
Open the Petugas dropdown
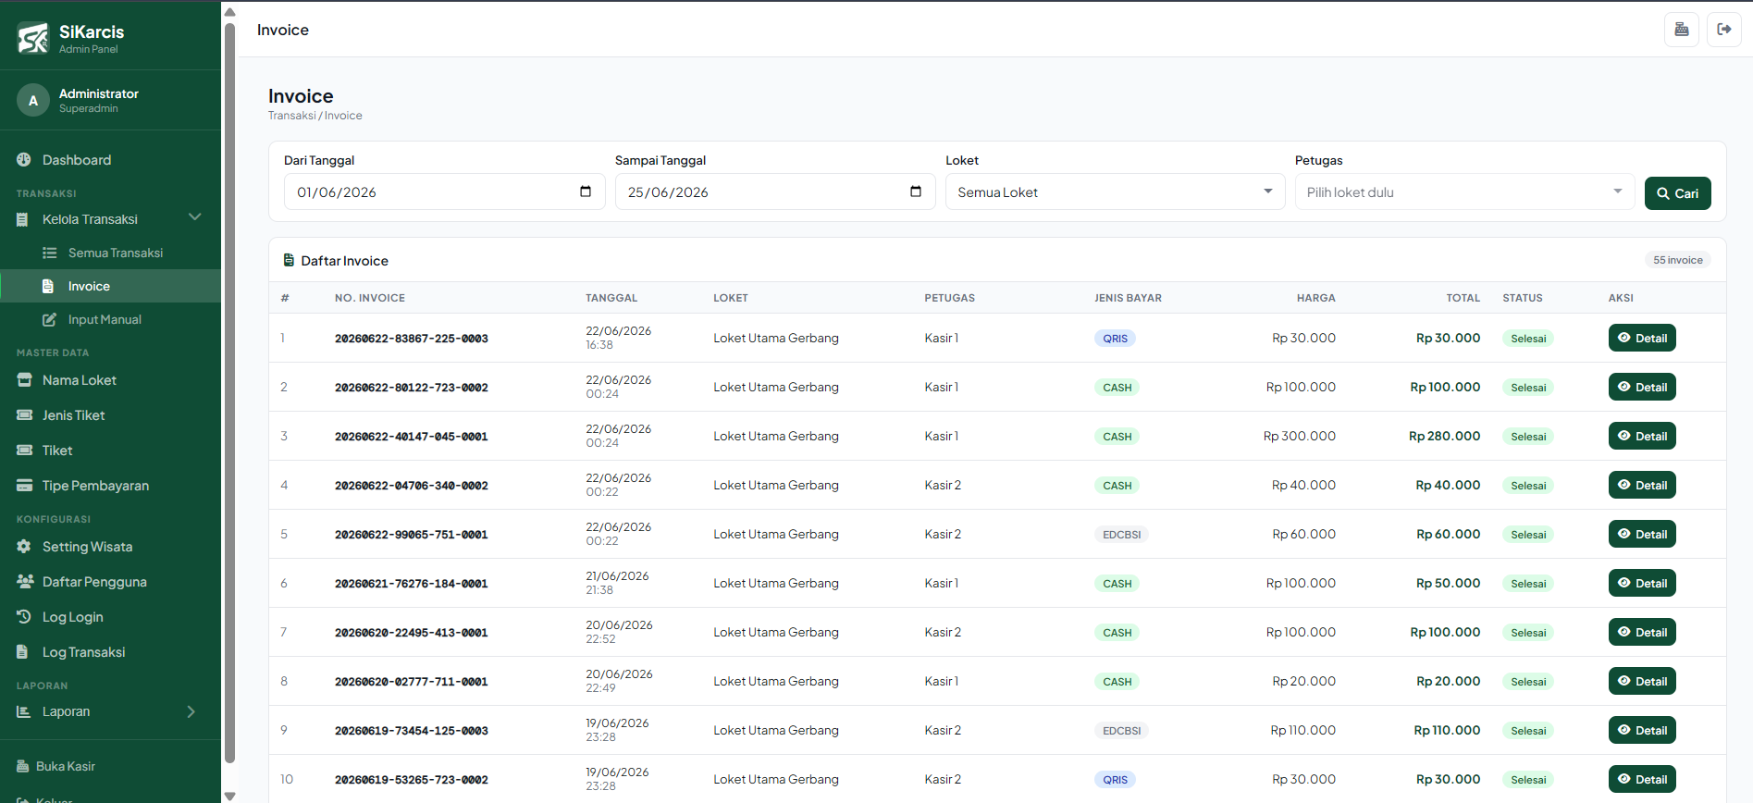point(1464,191)
